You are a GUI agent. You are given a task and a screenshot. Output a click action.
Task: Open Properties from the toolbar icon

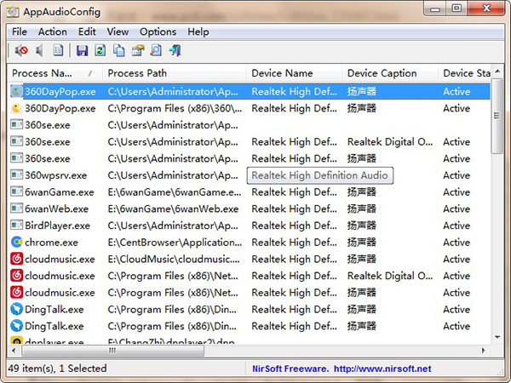pos(138,50)
